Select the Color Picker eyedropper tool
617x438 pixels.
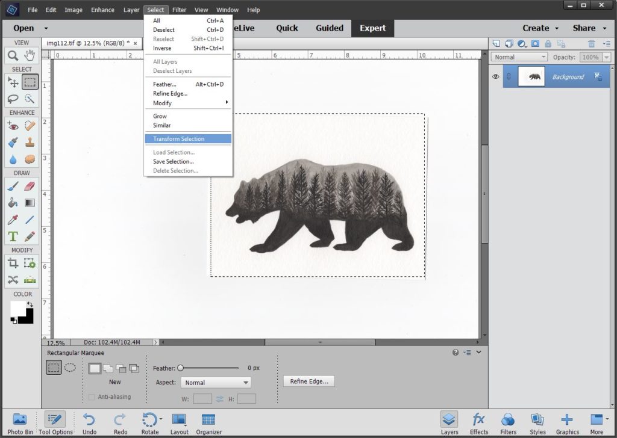13,220
